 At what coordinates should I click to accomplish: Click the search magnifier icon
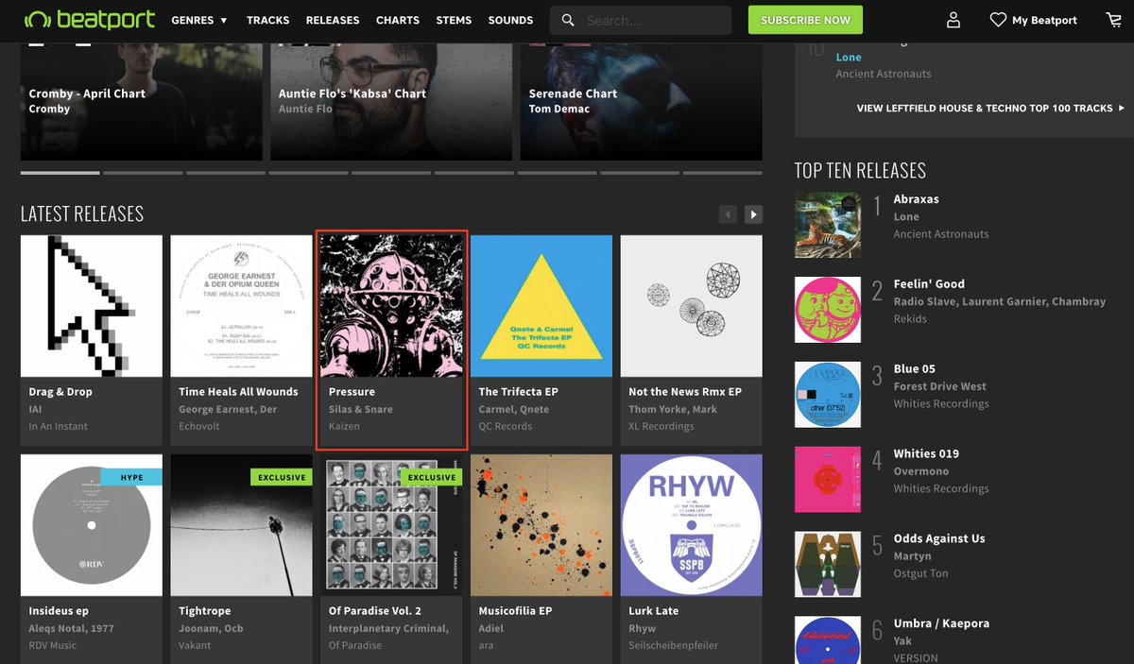click(567, 20)
